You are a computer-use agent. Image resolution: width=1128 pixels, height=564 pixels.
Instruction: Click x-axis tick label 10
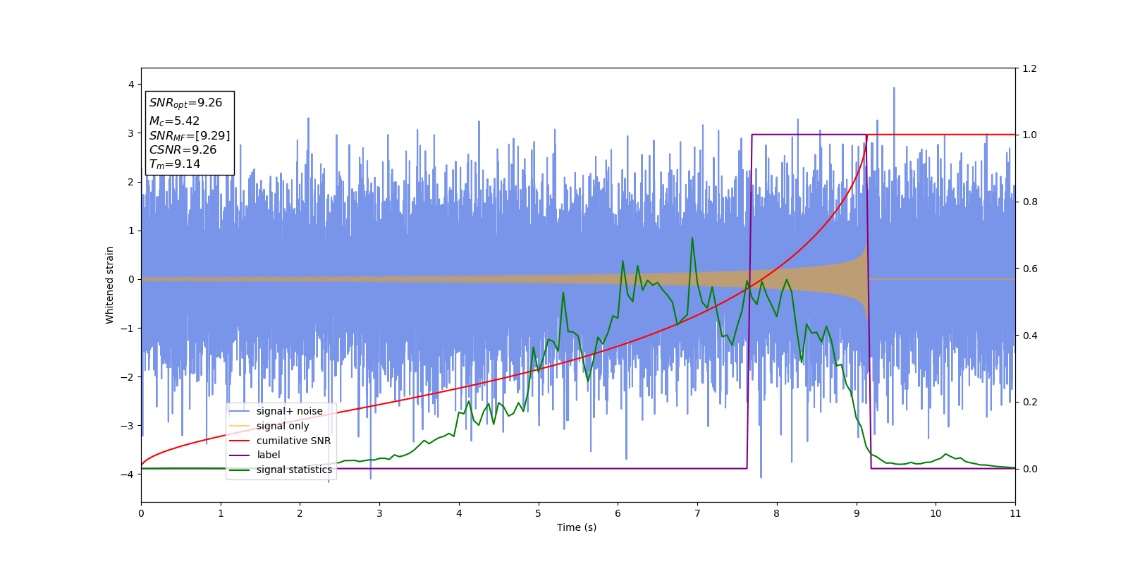click(936, 513)
